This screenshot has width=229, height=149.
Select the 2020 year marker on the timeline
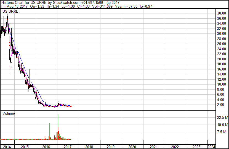[x=132, y=147]
